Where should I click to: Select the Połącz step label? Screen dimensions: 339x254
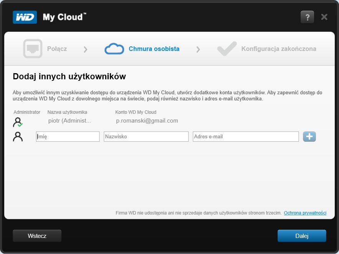[x=57, y=49]
